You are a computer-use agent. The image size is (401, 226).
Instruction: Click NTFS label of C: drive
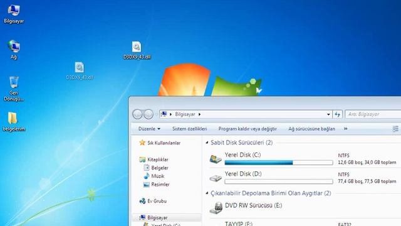[344, 156]
